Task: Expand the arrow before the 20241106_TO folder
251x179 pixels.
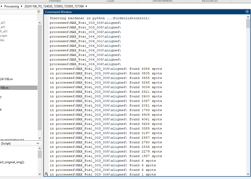Action: click(x=22, y=6)
